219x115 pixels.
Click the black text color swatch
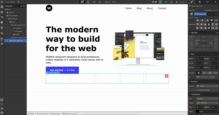[x=197, y=111]
